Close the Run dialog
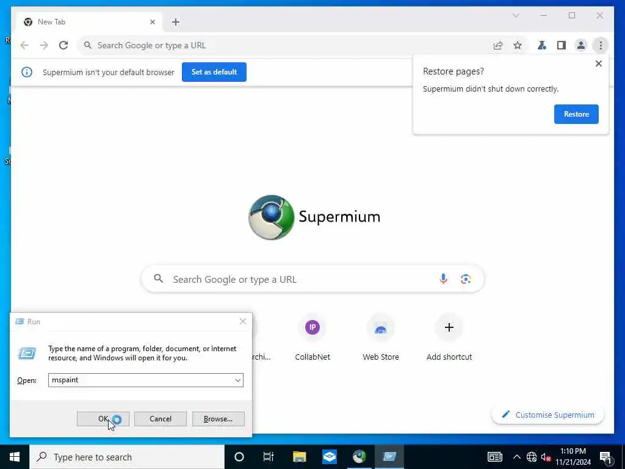 coord(243,321)
